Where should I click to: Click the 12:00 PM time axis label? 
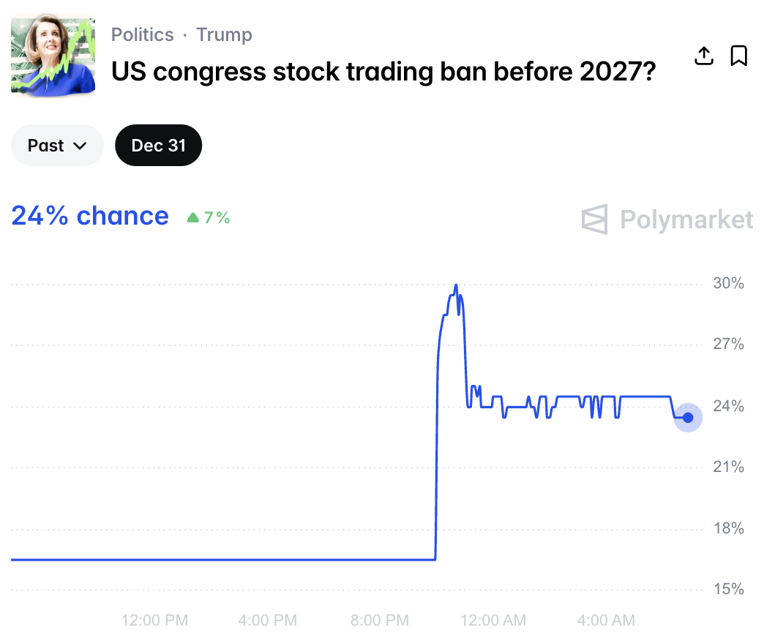point(154,621)
